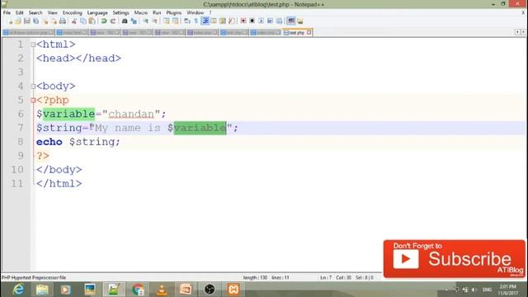Open the Window menu
Screen dimensions: 528x297
196,13
